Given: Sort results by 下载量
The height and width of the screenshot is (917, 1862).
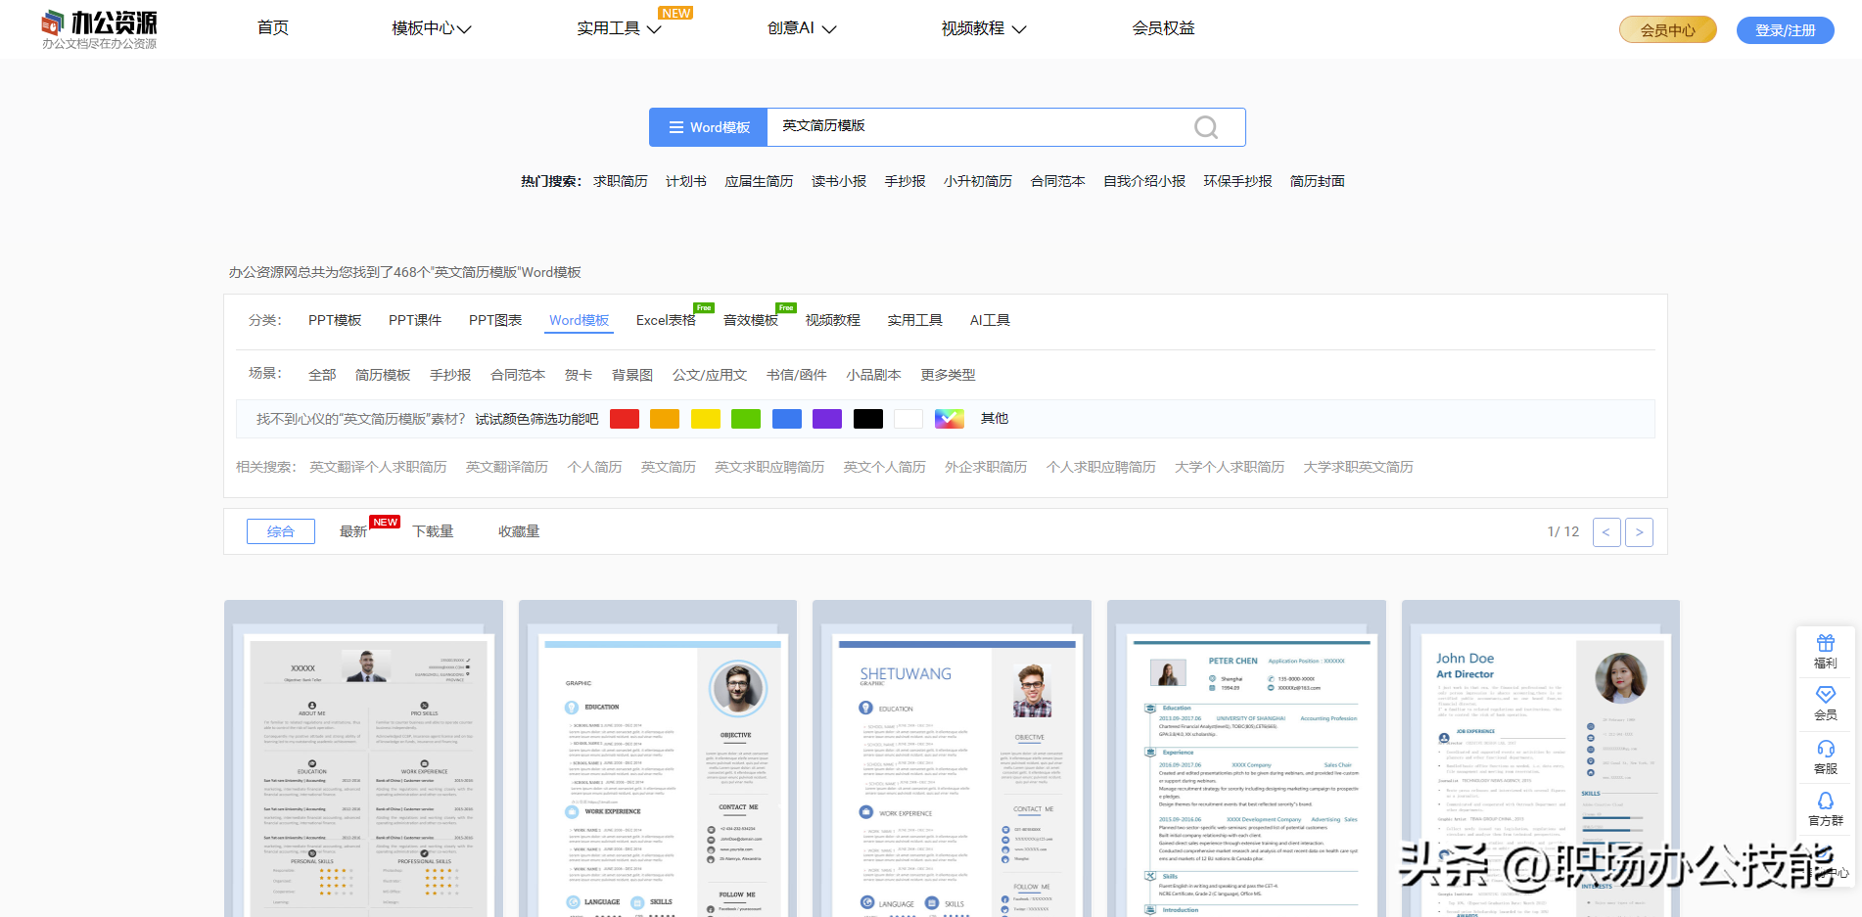Looking at the screenshot, I should 433,531.
